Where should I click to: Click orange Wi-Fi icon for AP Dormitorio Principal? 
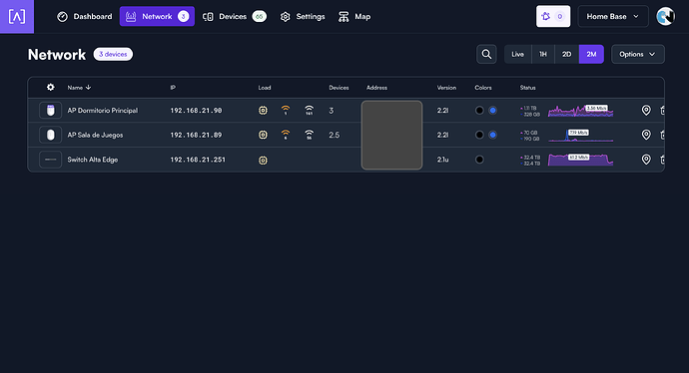[286, 110]
